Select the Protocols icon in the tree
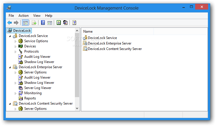 [21, 51]
